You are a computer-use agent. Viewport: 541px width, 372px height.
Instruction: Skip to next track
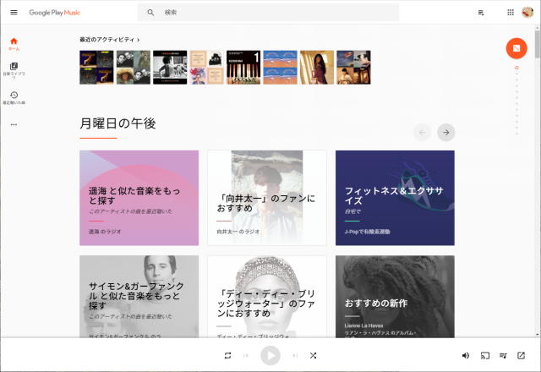point(295,355)
